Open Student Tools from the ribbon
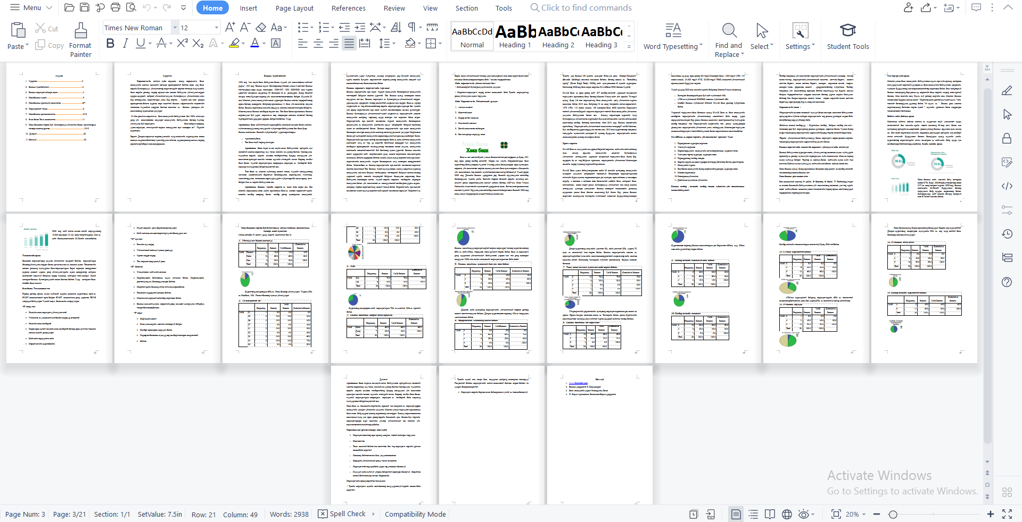The width and height of the screenshot is (1022, 522). 848,36
